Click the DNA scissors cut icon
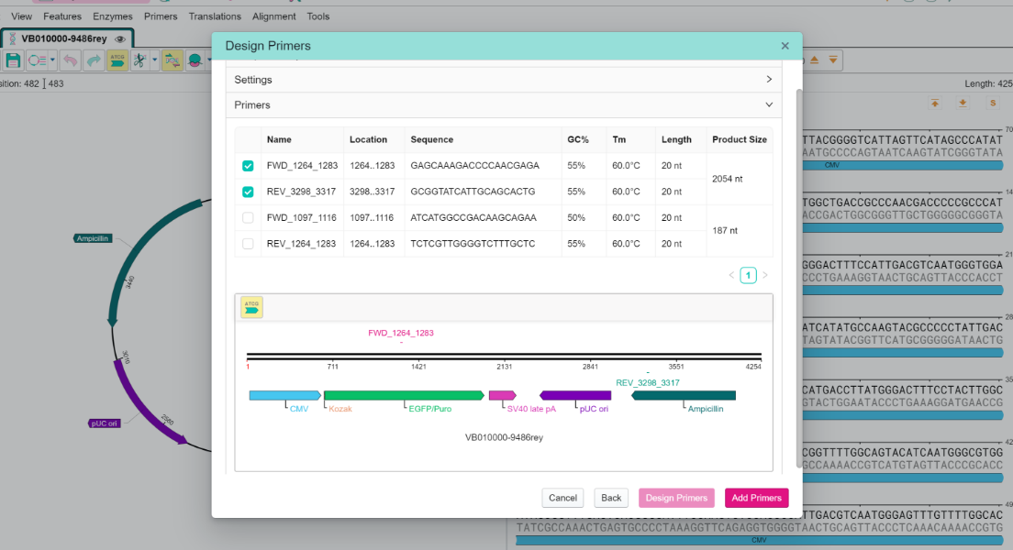 139,60
